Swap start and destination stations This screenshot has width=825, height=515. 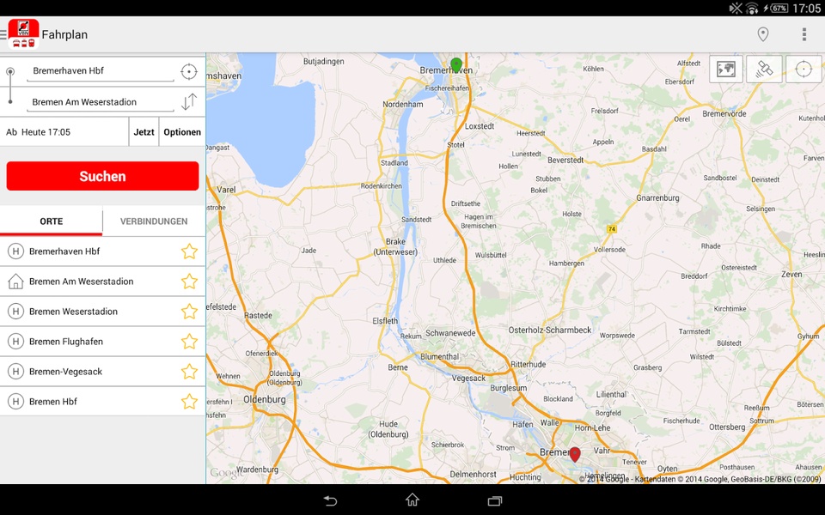[x=189, y=101]
